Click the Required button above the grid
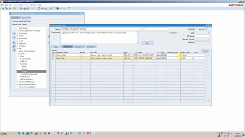Viewport: 245px width, 138px height. click(x=205, y=51)
